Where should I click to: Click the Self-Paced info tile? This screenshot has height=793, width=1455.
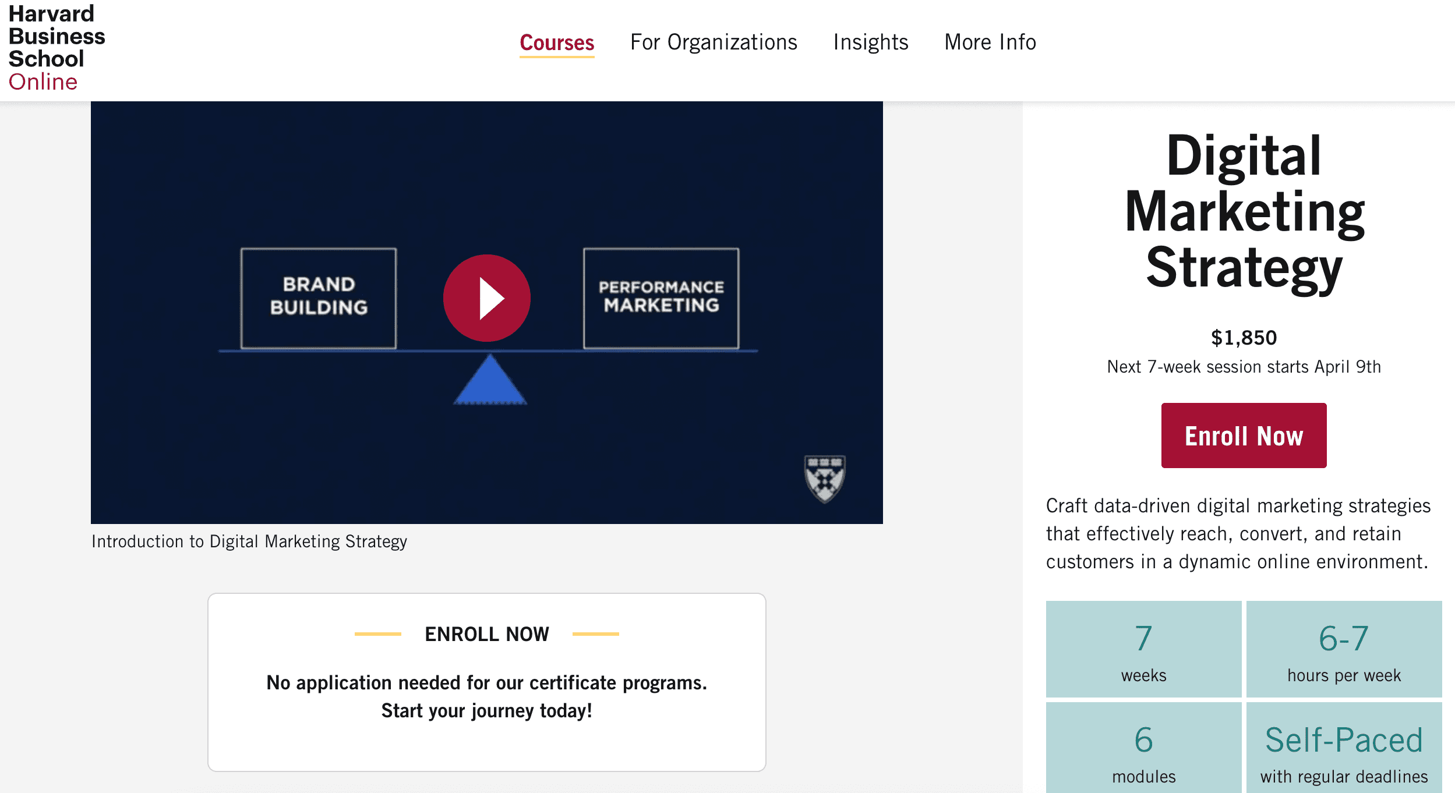coord(1344,748)
